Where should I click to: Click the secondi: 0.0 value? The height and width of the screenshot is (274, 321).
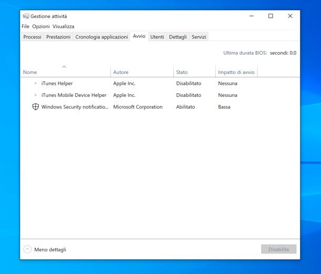tap(283, 53)
